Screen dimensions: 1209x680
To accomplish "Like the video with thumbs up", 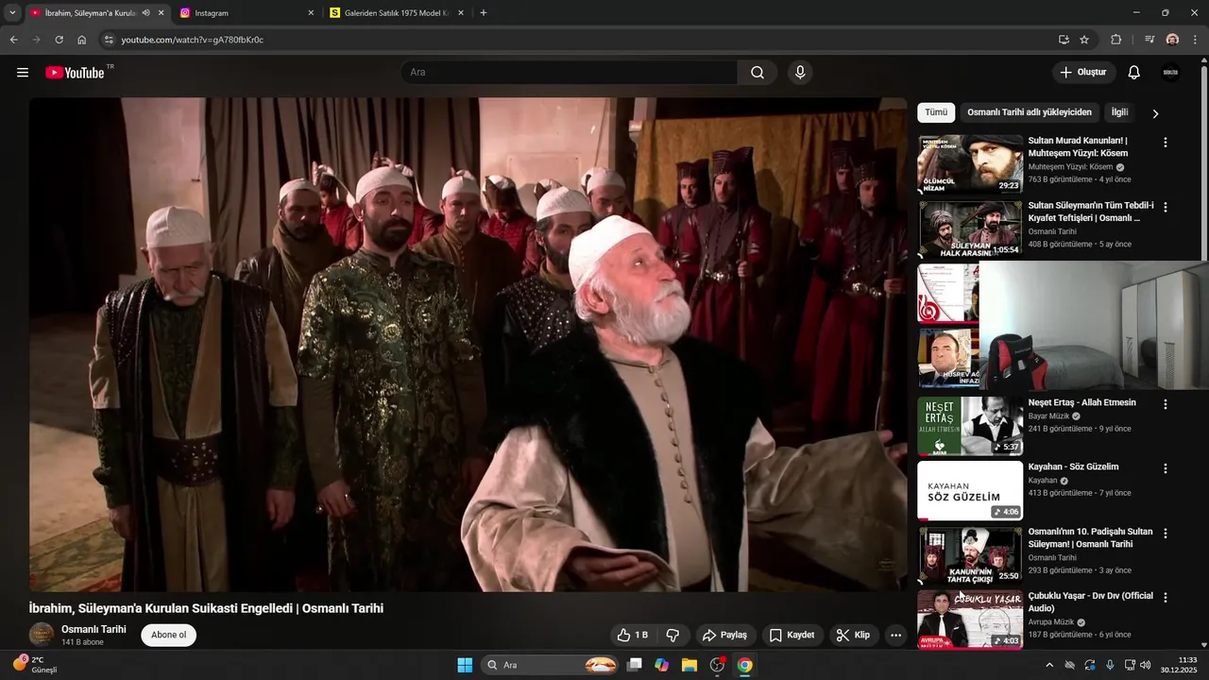I will (x=633, y=635).
